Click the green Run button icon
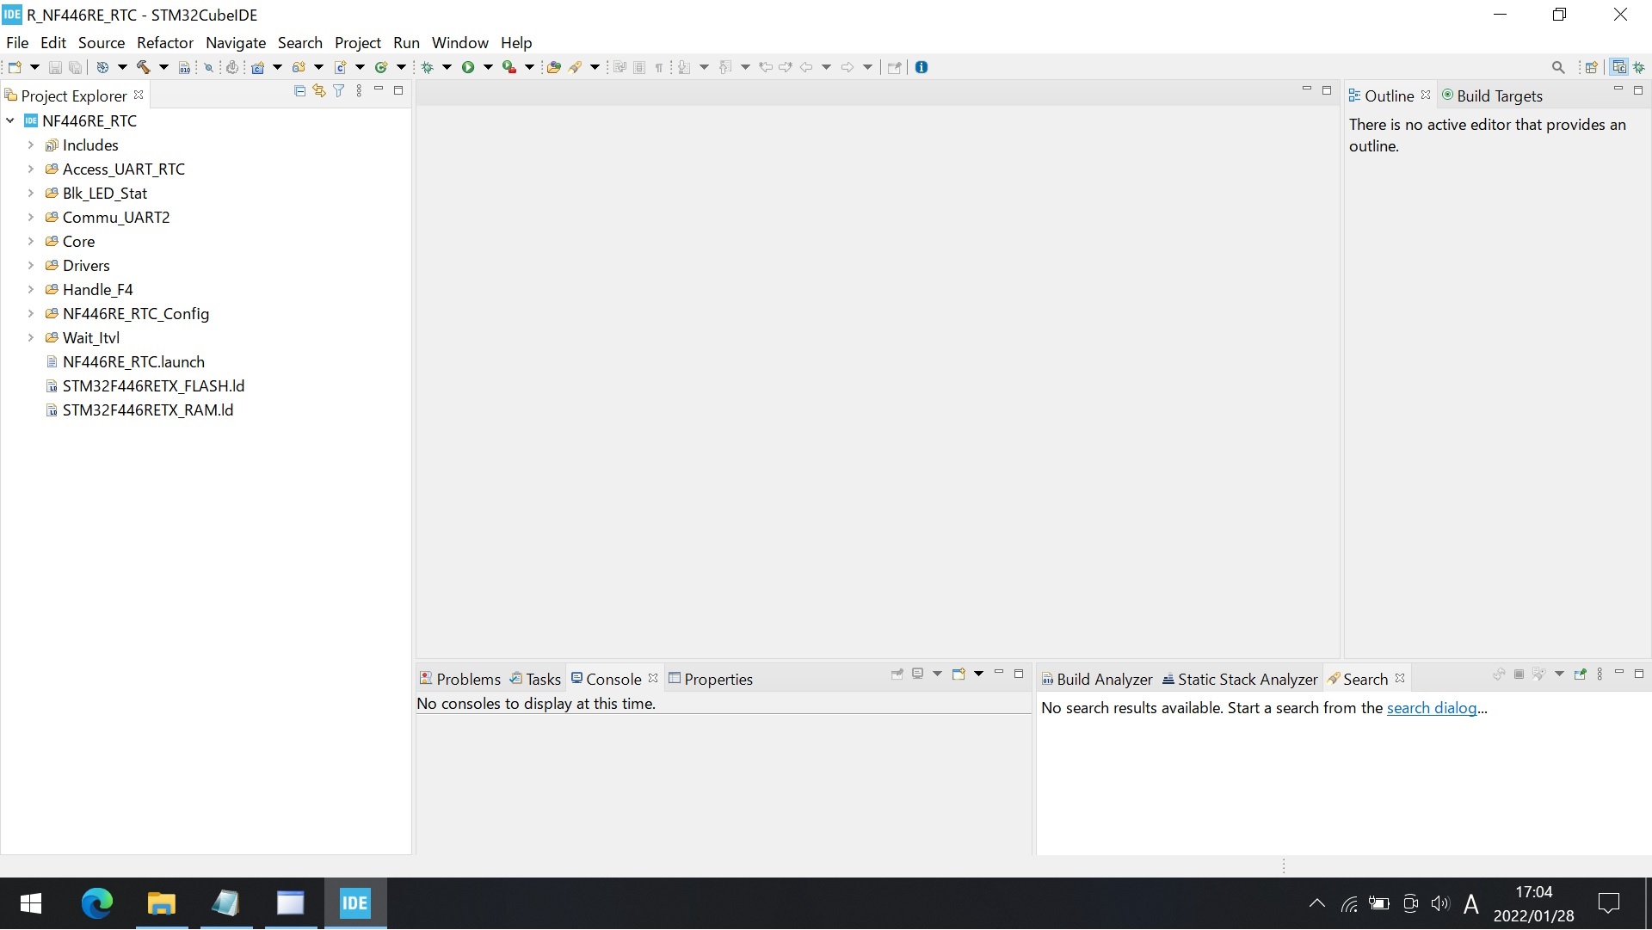The width and height of the screenshot is (1652, 930). pyautogui.click(x=468, y=67)
